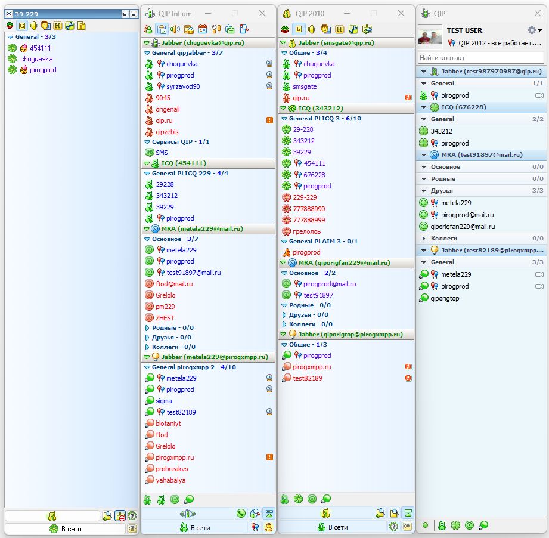The image size is (549, 538).
Task: Click the ICQ flower icon in rightmost QIP bottom bar
Action: pyautogui.click(x=455, y=525)
